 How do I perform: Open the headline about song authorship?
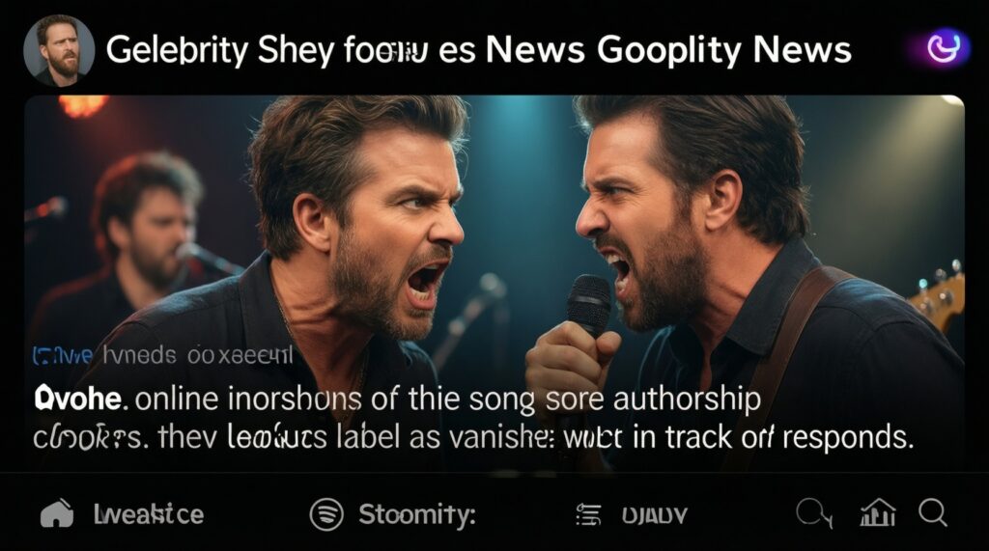(x=397, y=399)
